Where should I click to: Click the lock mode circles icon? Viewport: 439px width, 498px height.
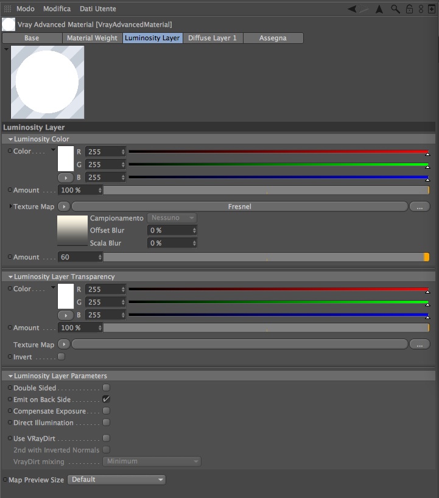[421, 9]
